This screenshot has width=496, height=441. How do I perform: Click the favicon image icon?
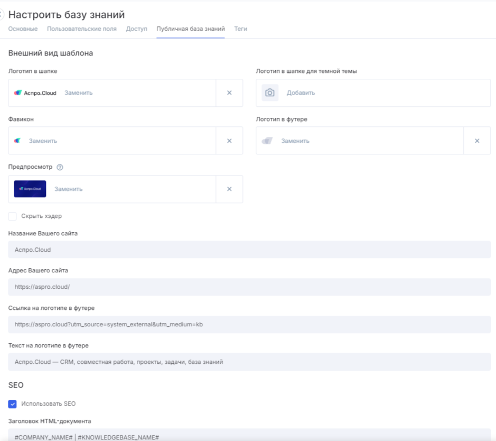coord(17,141)
